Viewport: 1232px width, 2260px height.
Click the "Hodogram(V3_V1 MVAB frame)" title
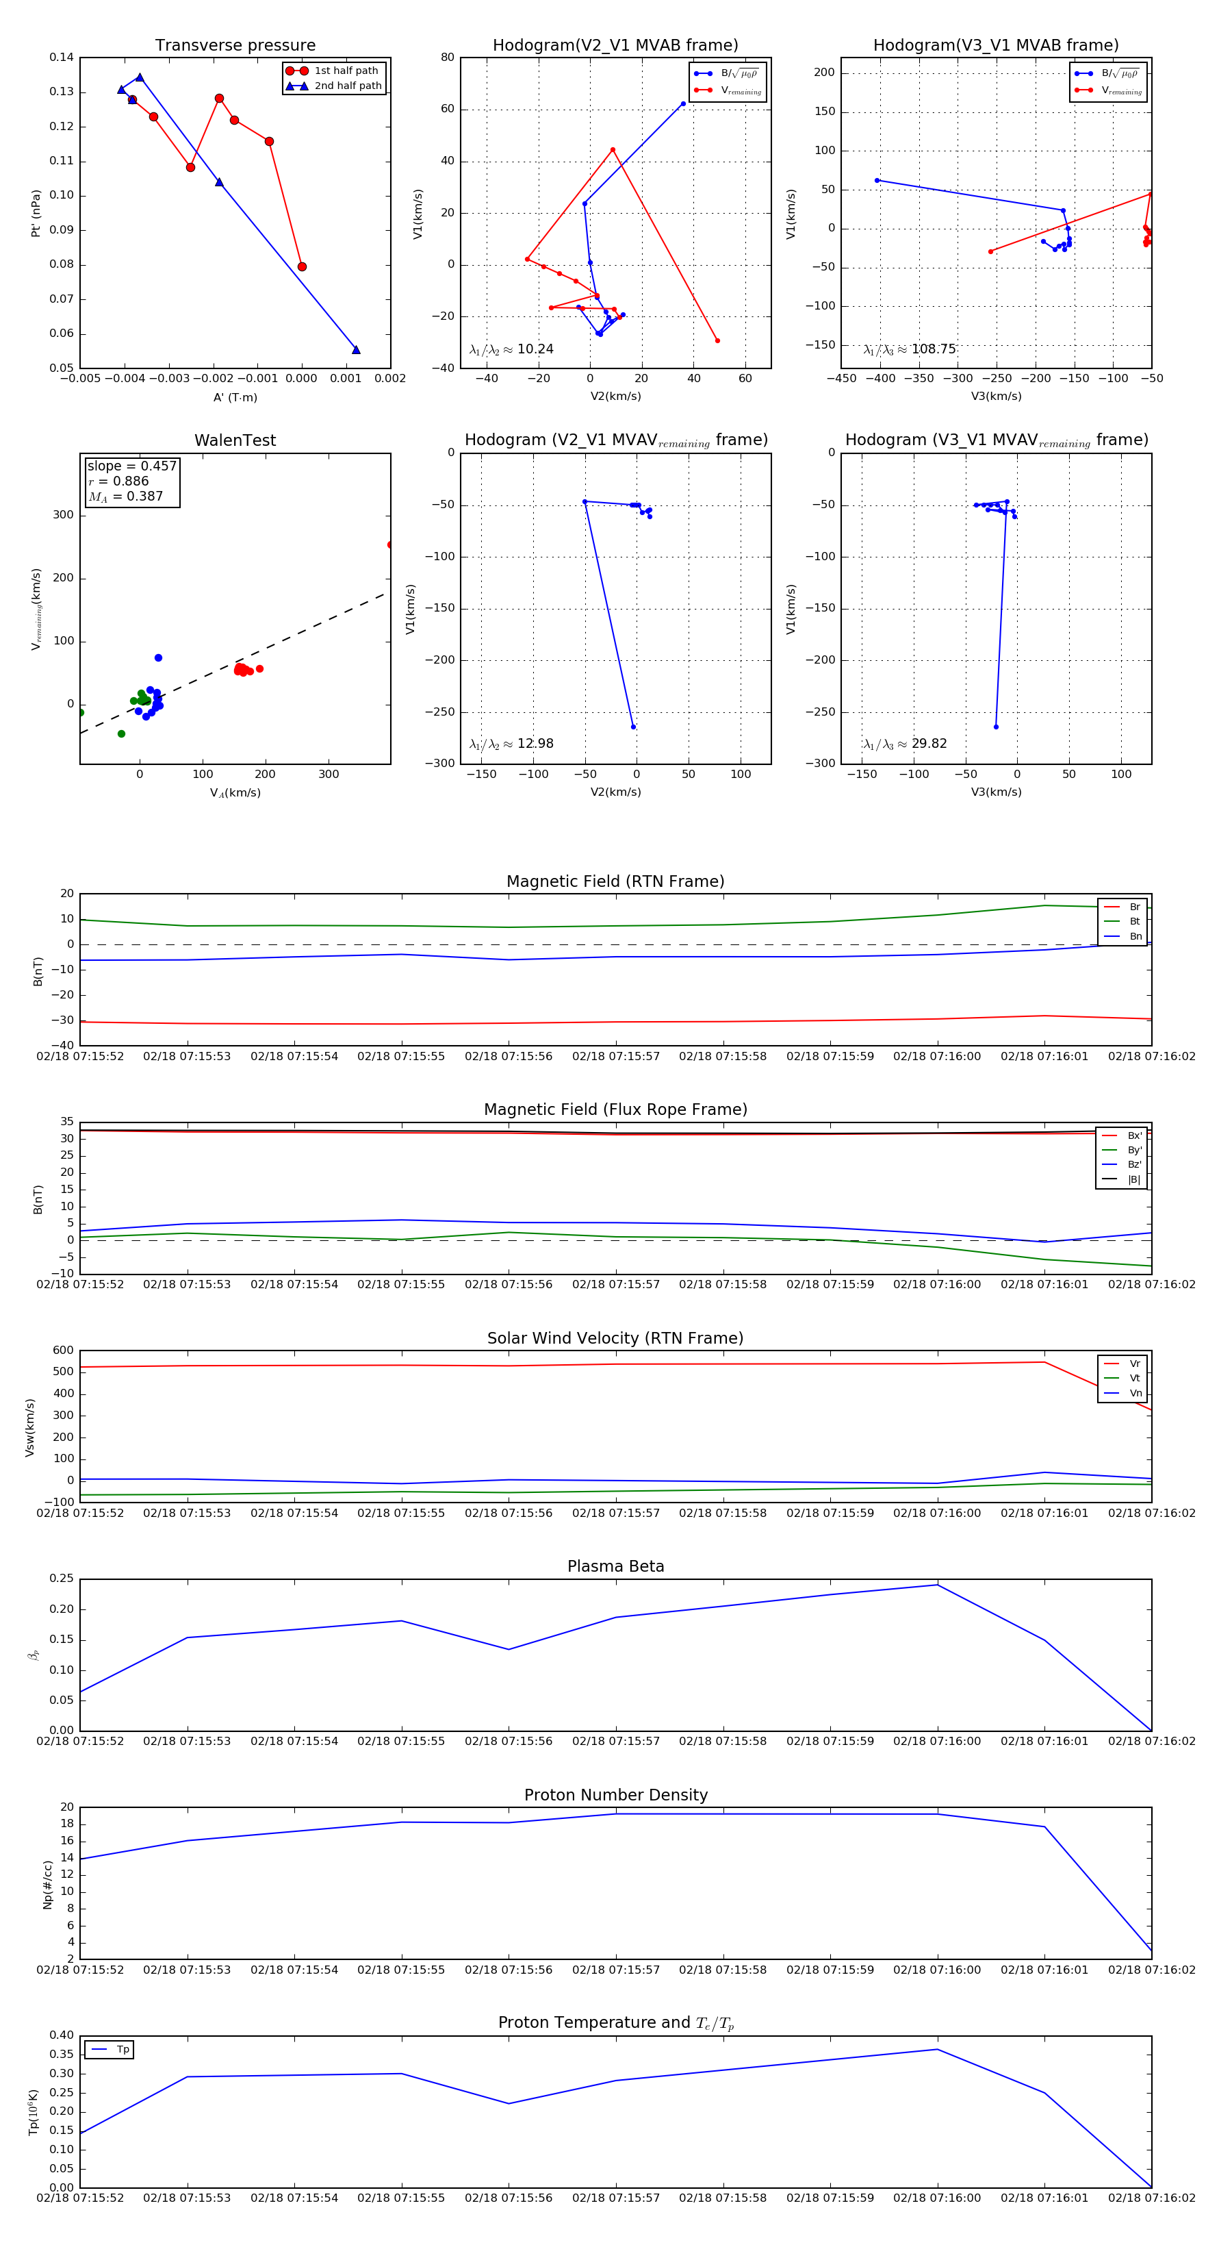coord(996,46)
